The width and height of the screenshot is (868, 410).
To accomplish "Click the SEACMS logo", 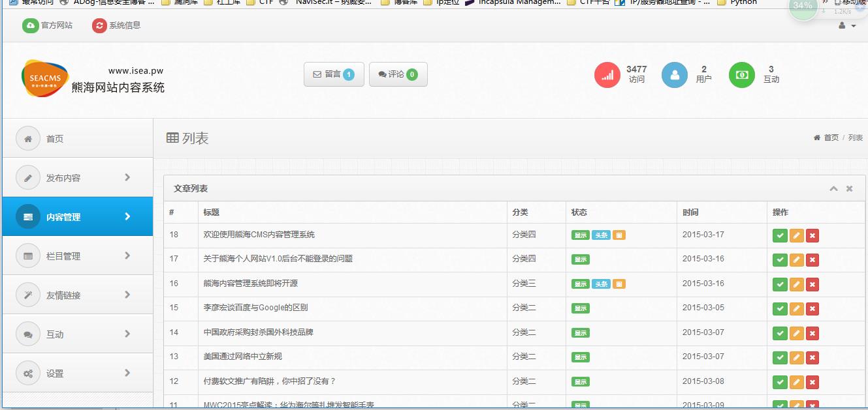I will click(x=45, y=78).
